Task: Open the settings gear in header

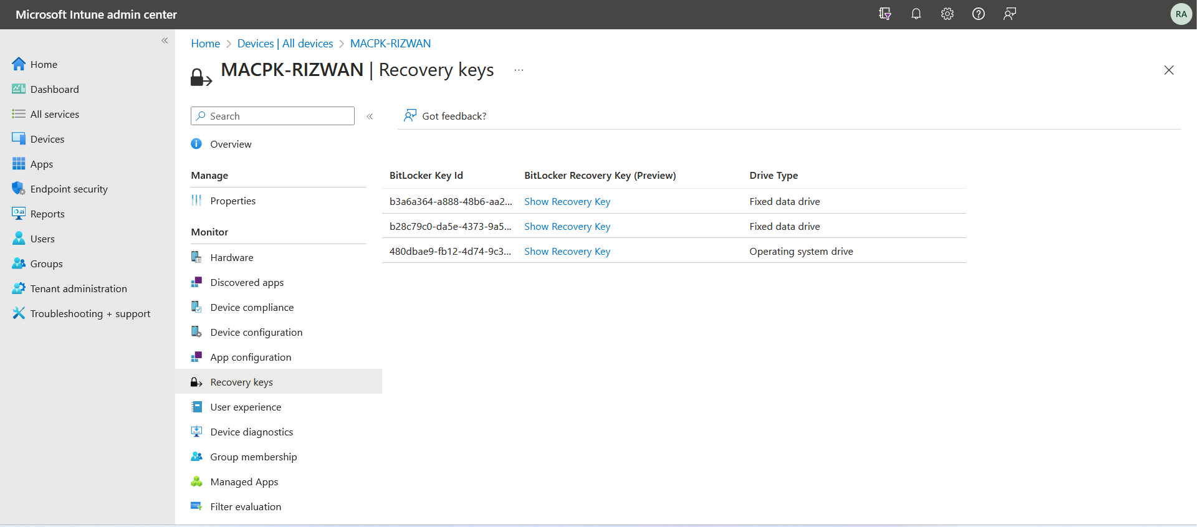Action: tap(947, 14)
